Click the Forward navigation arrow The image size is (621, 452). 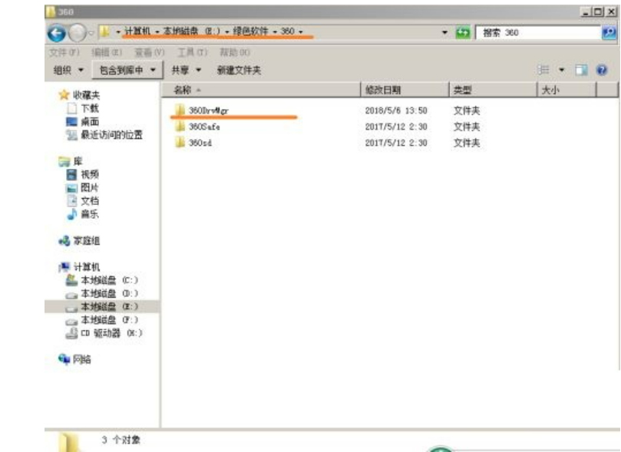[x=77, y=33]
